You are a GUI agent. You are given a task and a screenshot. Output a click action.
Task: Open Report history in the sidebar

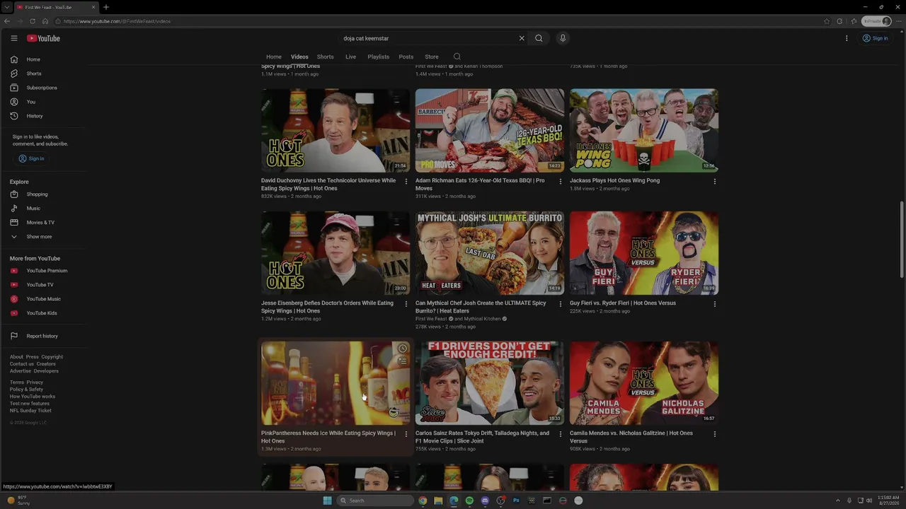44,336
